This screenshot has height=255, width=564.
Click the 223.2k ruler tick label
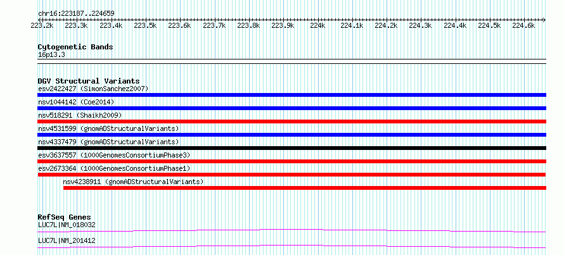(42, 25)
